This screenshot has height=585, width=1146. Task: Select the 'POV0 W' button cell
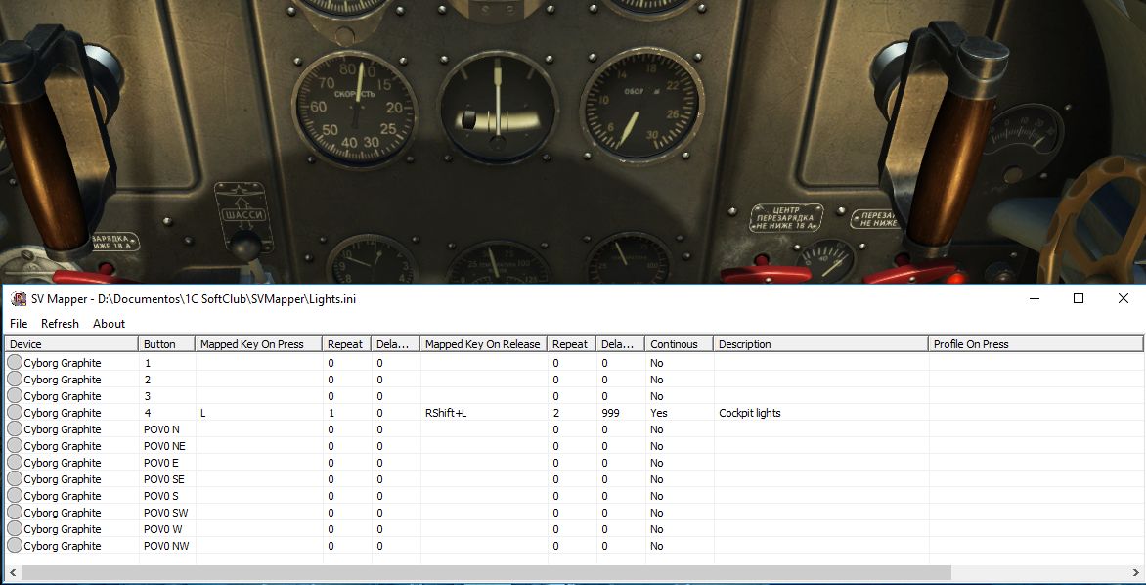coord(167,528)
